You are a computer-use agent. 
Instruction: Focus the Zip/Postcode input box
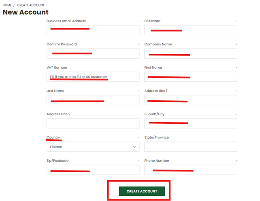point(93,170)
